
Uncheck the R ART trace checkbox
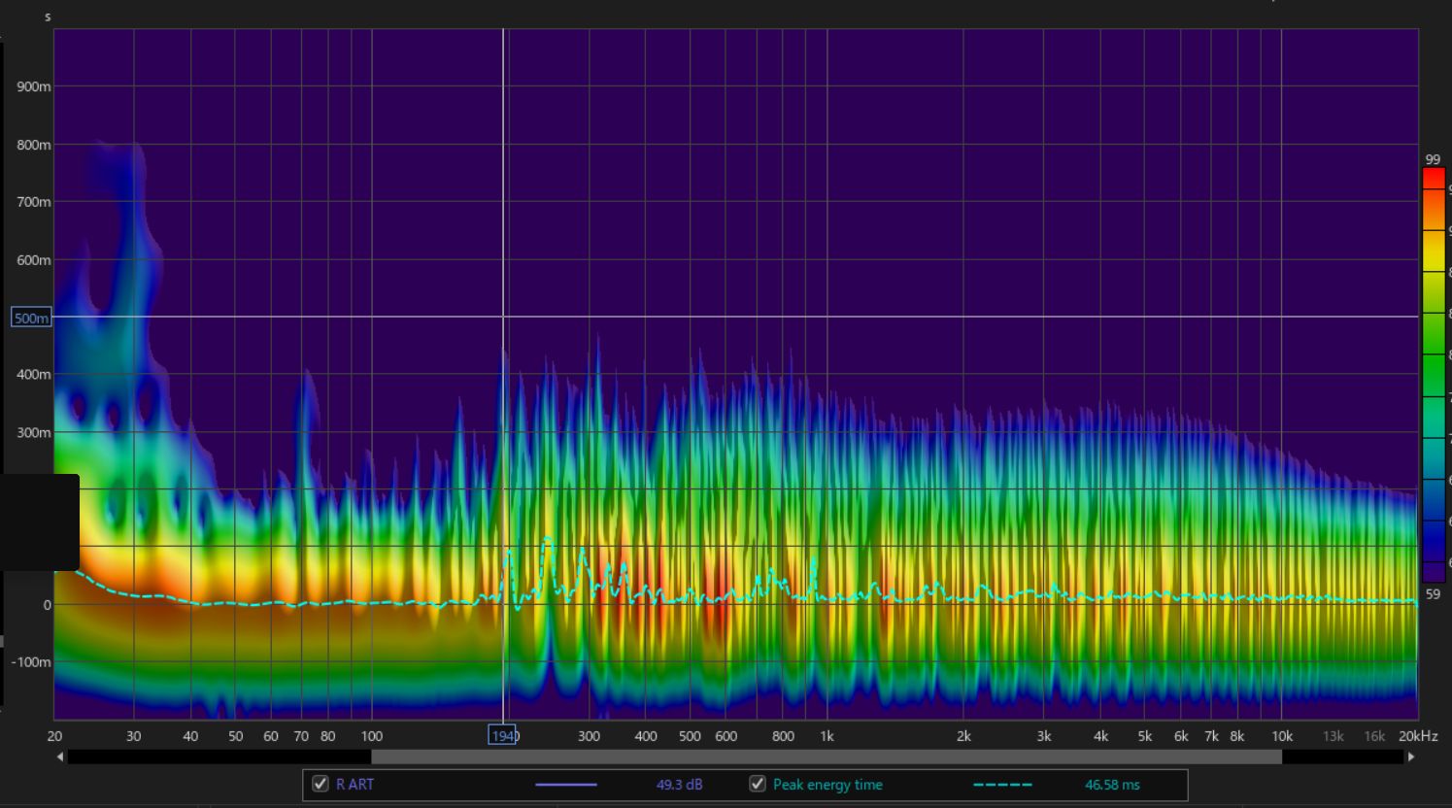point(321,784)
